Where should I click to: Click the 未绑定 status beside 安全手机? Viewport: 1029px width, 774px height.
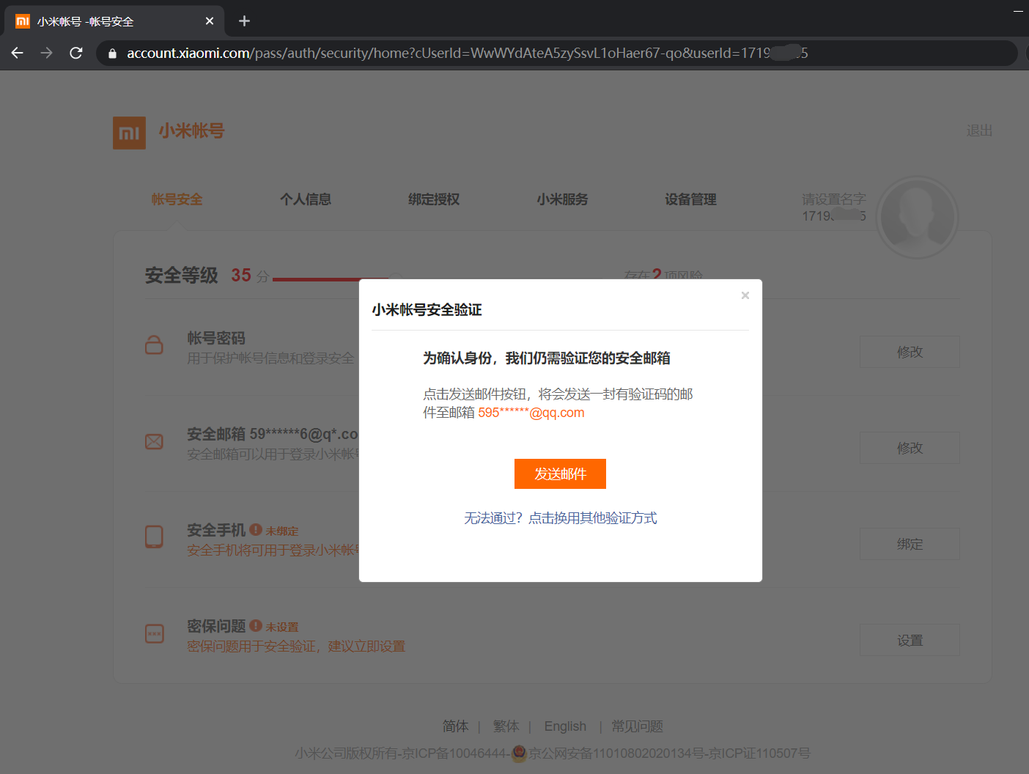[x=281, y=531]
